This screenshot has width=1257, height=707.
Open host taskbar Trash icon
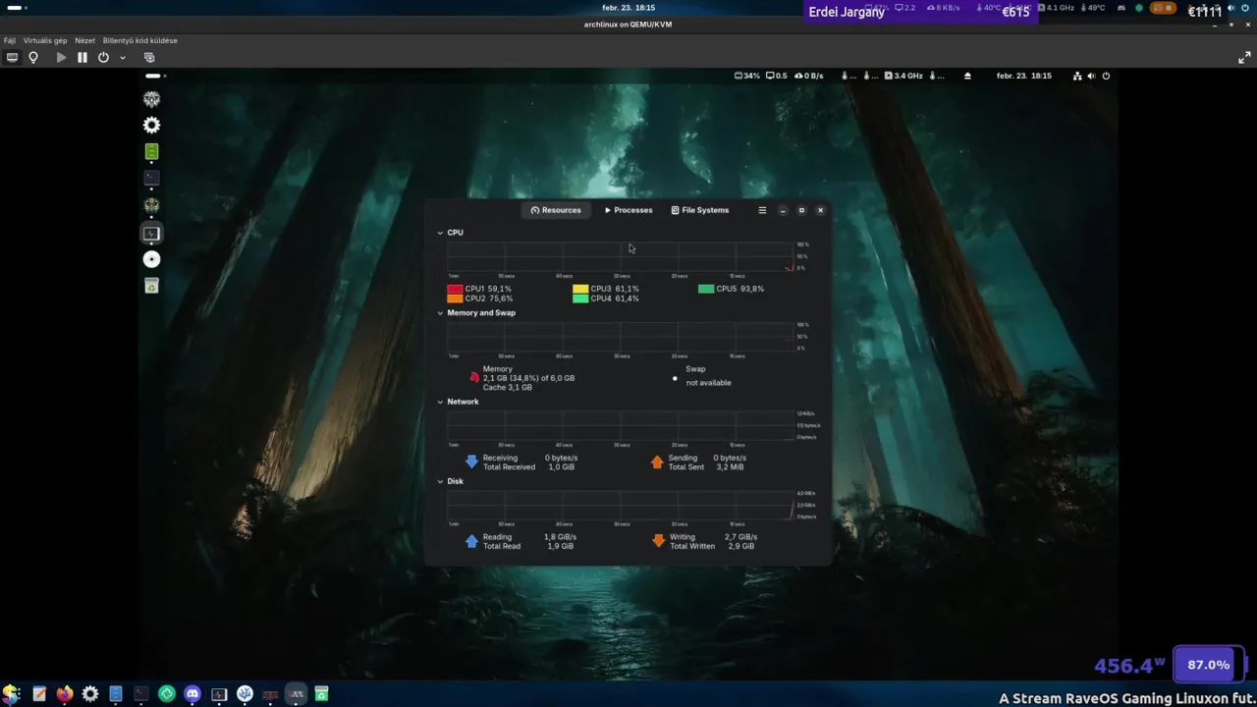321,694
